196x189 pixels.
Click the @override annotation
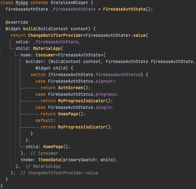point(17,22)
